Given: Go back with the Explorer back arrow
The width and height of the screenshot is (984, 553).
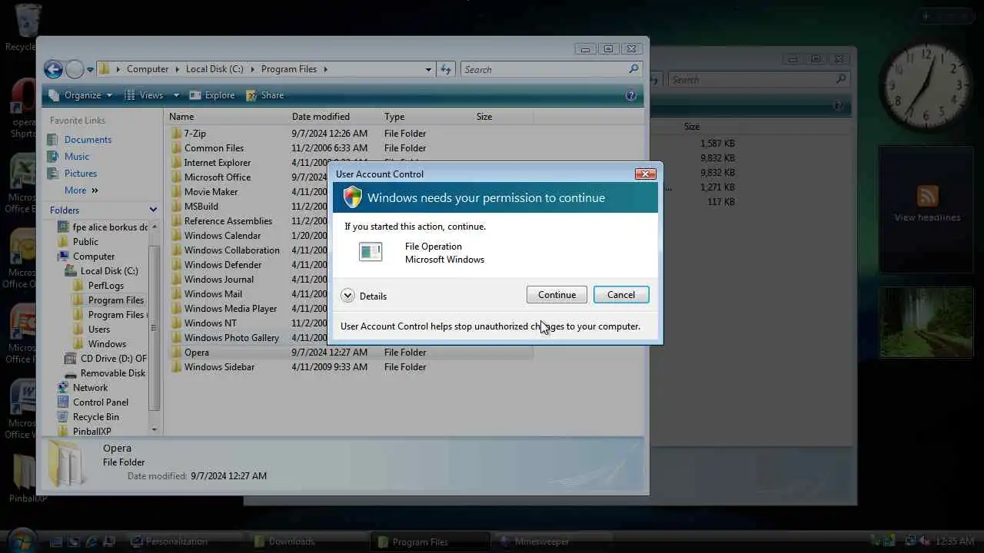Looking at the screenshot, I should (53, 69).
